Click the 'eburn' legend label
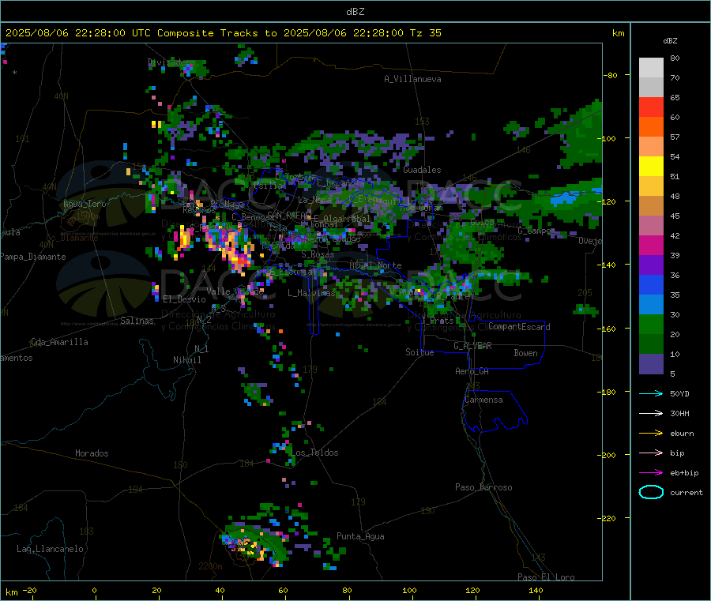 (x=682, y=434)
